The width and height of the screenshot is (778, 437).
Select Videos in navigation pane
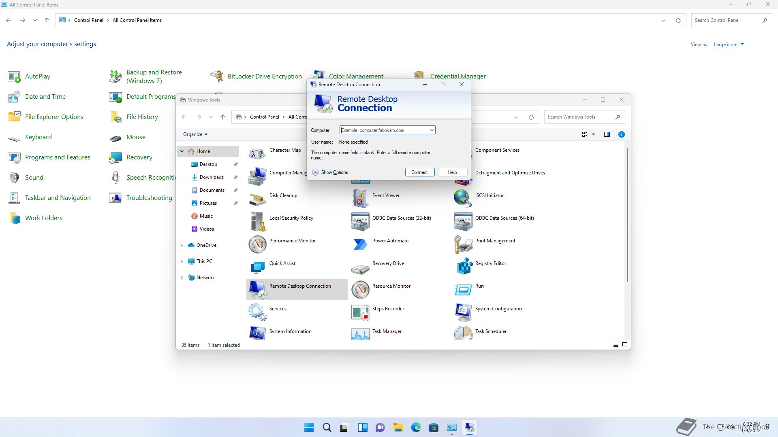[207, 229]
